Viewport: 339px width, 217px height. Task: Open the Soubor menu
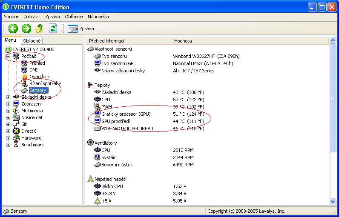[x=11, y=17]
